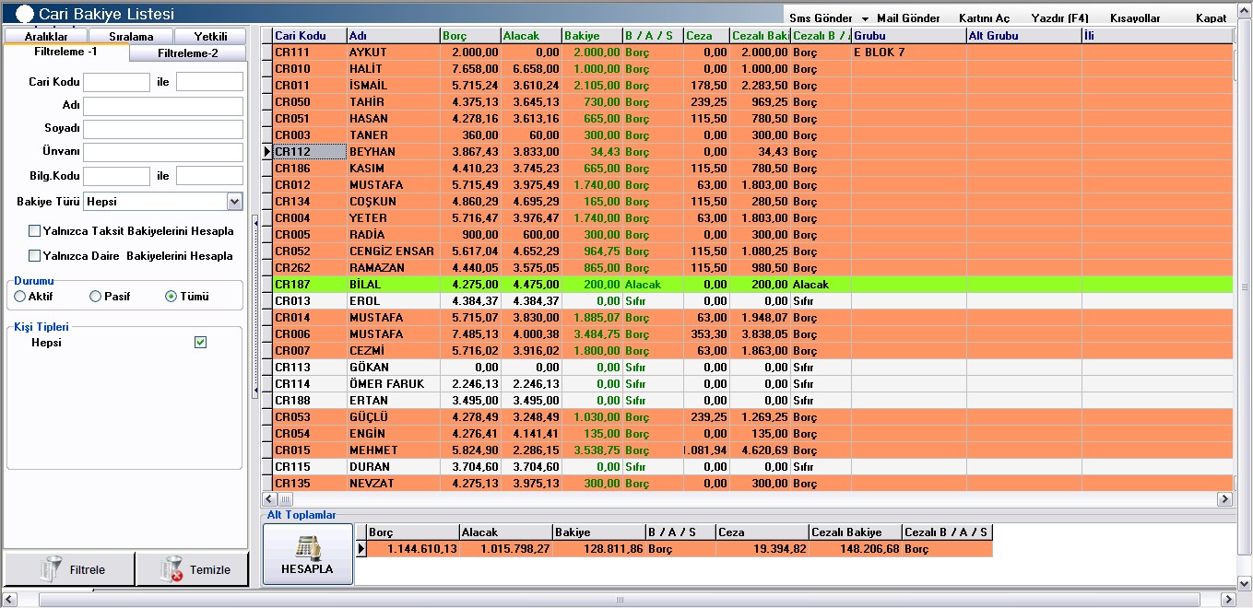Screen dimensions: 1253x608
Task: Switch to the Filtreleme-2 tab
Action: [x=188, y=53]
